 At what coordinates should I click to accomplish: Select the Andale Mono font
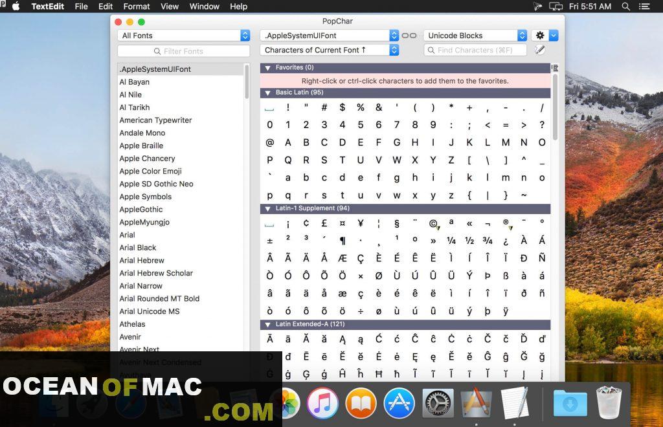[x=142, y=133]
